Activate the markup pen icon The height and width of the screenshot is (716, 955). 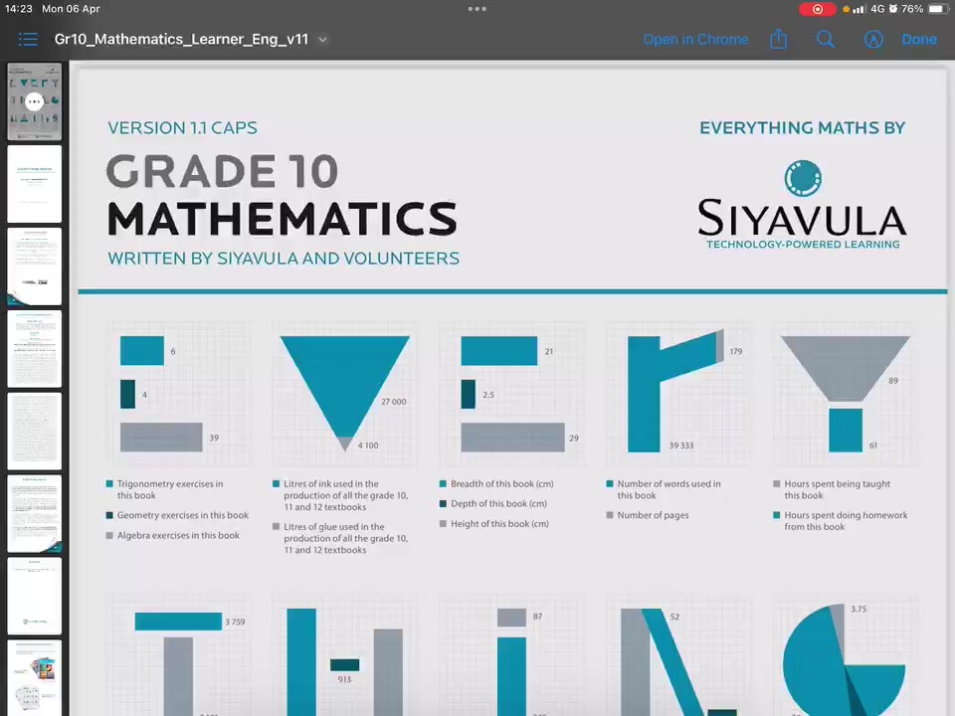pos(873,40)
